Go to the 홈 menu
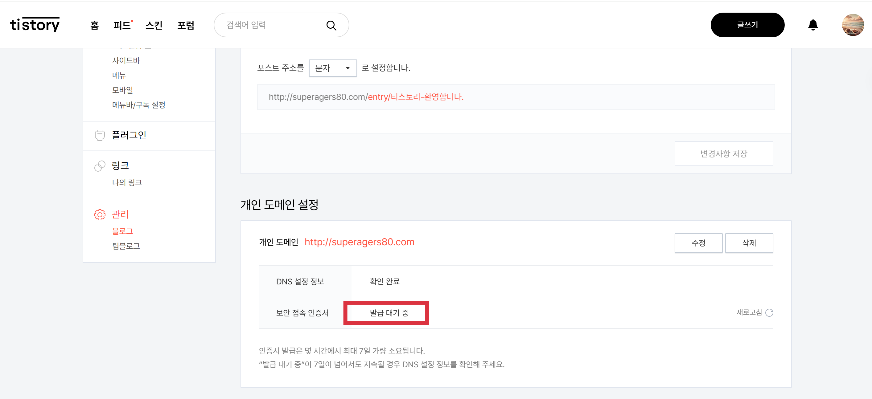 (94, 25)
